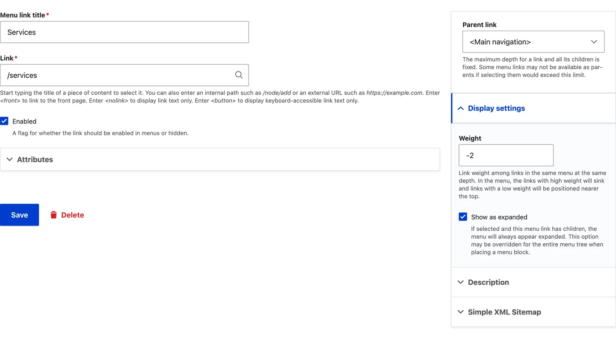Collapse the Display settings section
This screenshot has height=338, width=616.
click(x=533, y=108)
